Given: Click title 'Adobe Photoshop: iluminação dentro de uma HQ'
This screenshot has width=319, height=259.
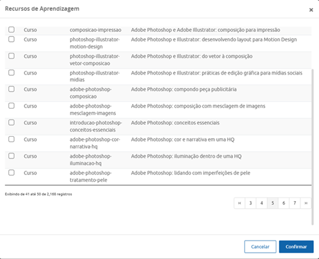Looking at the screenshot, I should (186, 157).
